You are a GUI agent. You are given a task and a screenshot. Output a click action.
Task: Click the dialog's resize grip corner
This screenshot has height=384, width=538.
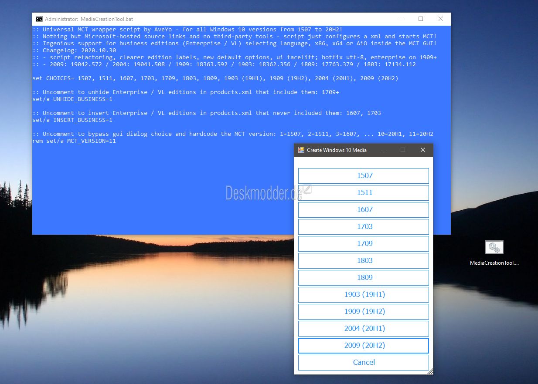[430, 371]
